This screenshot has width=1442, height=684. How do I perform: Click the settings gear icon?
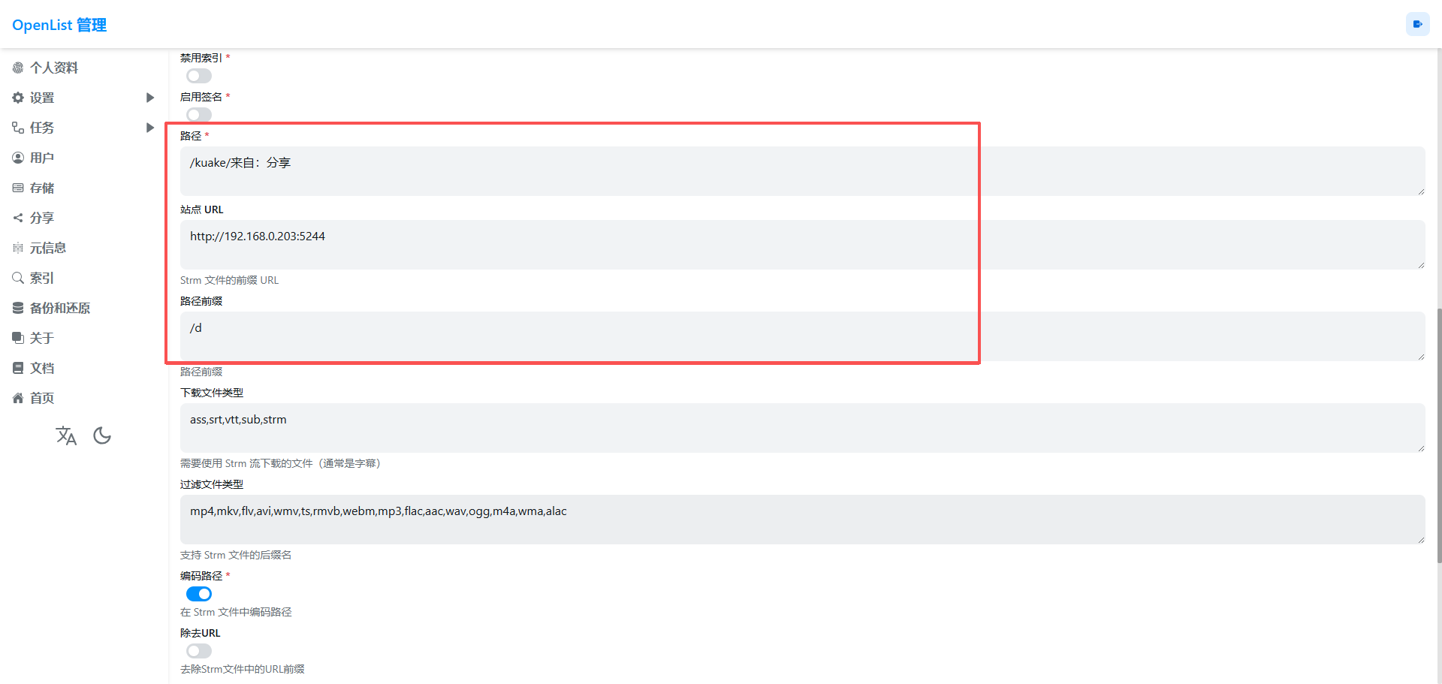click(18, 98)
